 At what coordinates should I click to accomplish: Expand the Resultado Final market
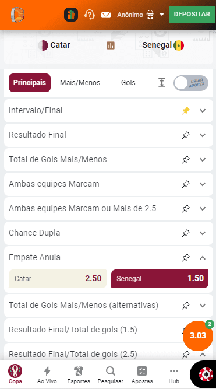point(203,135)
